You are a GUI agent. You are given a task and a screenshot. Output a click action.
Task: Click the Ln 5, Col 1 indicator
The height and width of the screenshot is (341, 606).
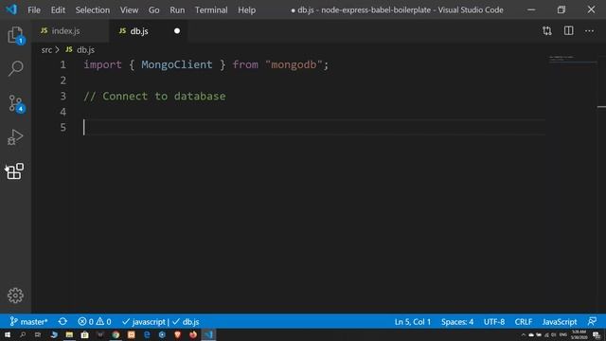coord(413,321)
